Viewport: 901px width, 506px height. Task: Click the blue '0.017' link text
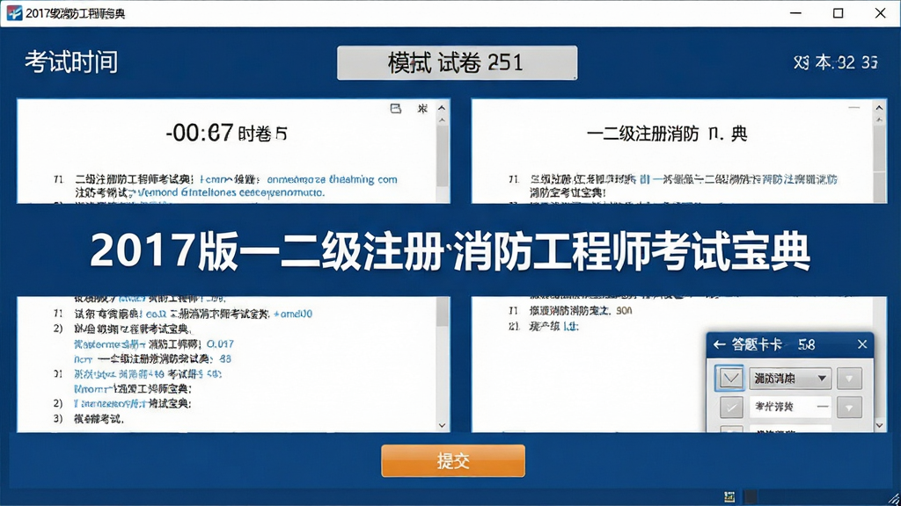coord(220,344)
